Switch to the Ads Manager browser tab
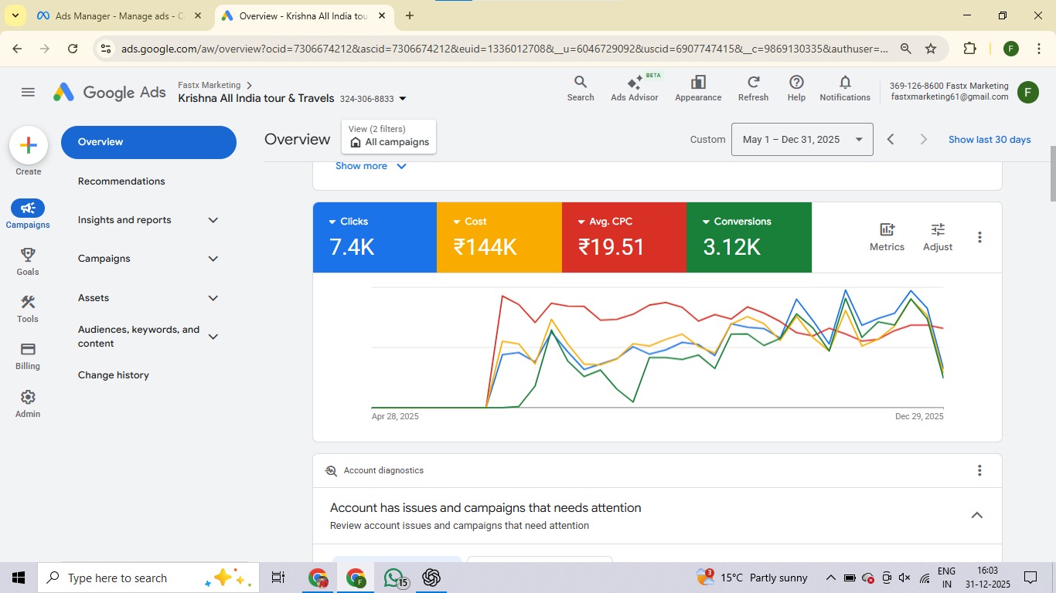 tap(119, 15)
